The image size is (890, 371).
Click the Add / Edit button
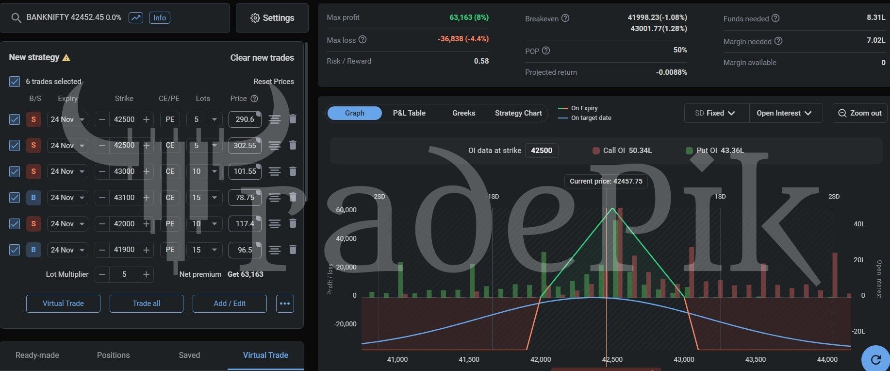(230, 304)
